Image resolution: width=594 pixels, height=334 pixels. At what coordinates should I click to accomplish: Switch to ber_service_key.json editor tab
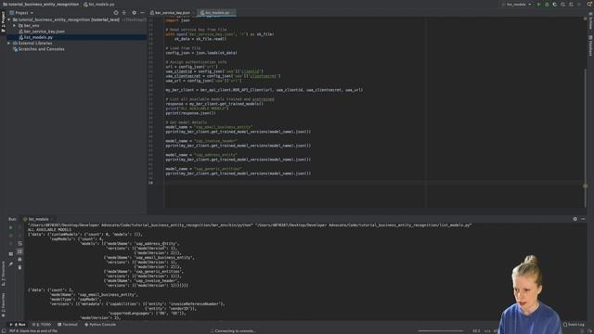click(x=170, y=13)
